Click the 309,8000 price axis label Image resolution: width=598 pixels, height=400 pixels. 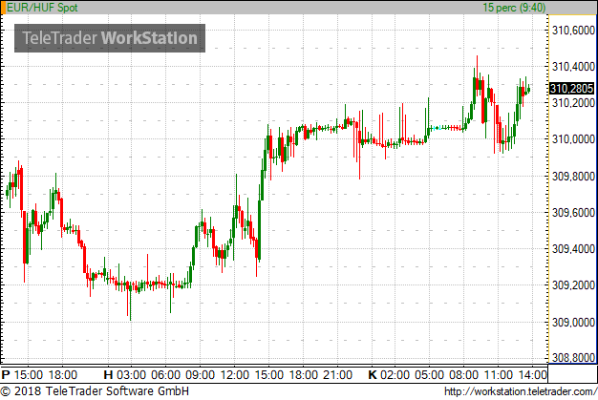click(x=573, y=177)
